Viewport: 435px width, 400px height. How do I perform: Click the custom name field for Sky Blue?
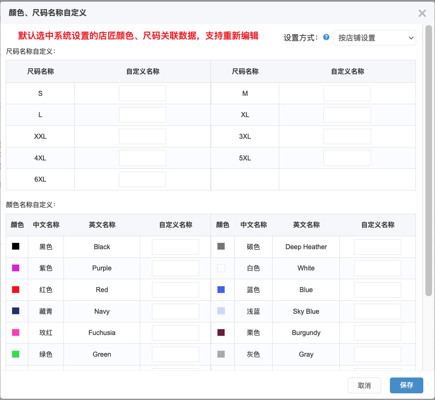coord(377,311)
